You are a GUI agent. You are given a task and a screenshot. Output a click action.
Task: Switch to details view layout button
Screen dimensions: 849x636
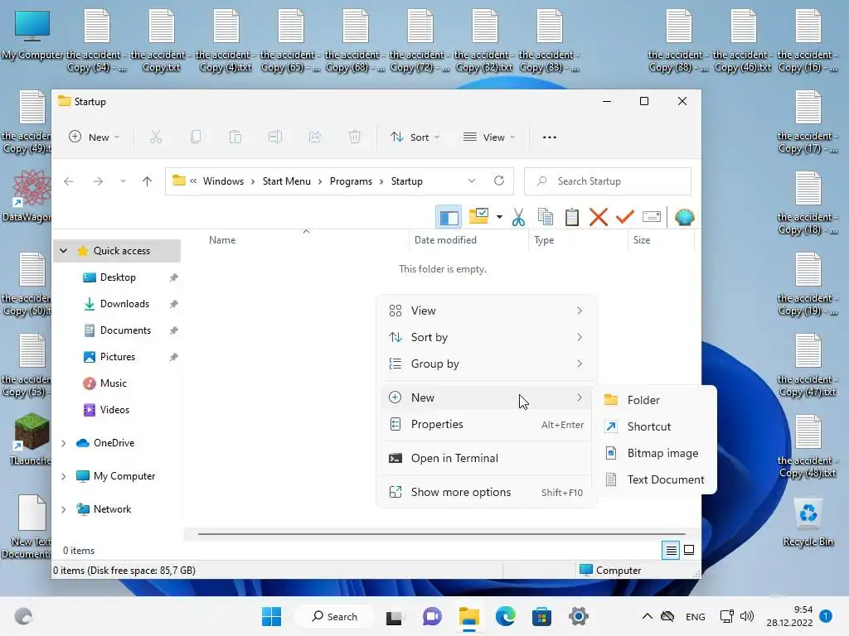671,550
